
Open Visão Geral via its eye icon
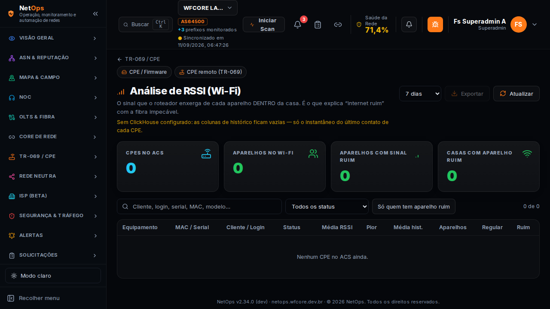click(x=12, y=38)
